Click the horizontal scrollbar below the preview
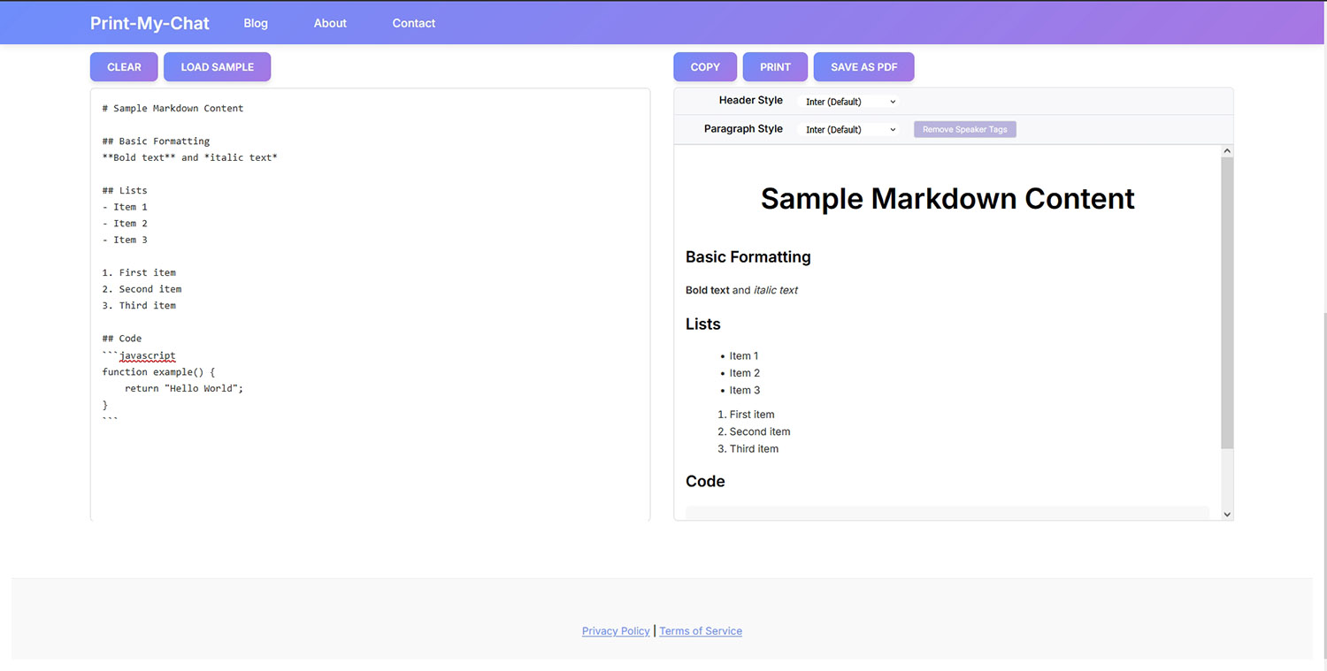Screen dimensions: 1327x671 click(947, 513)
